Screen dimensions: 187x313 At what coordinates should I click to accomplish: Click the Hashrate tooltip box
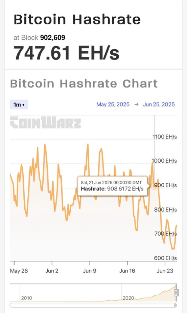112,186
